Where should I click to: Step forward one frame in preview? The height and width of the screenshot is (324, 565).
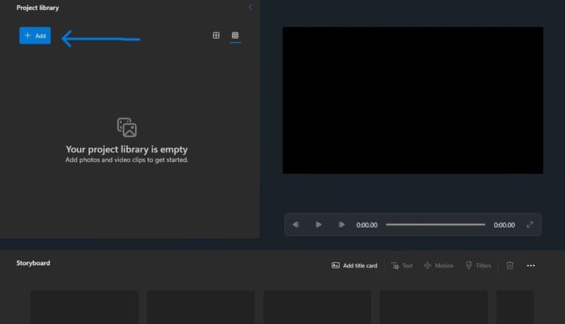(341, 225)
